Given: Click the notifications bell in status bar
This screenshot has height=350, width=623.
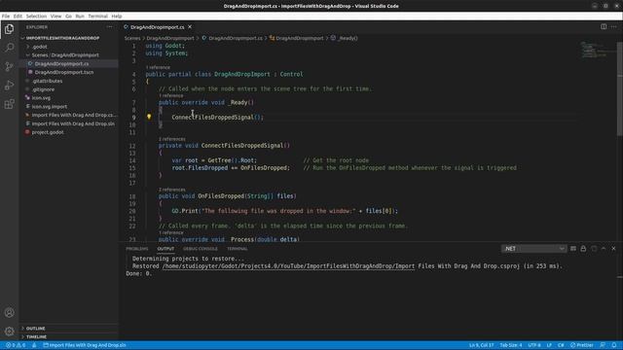Looking at the screenshot, I should coord(614,345).
